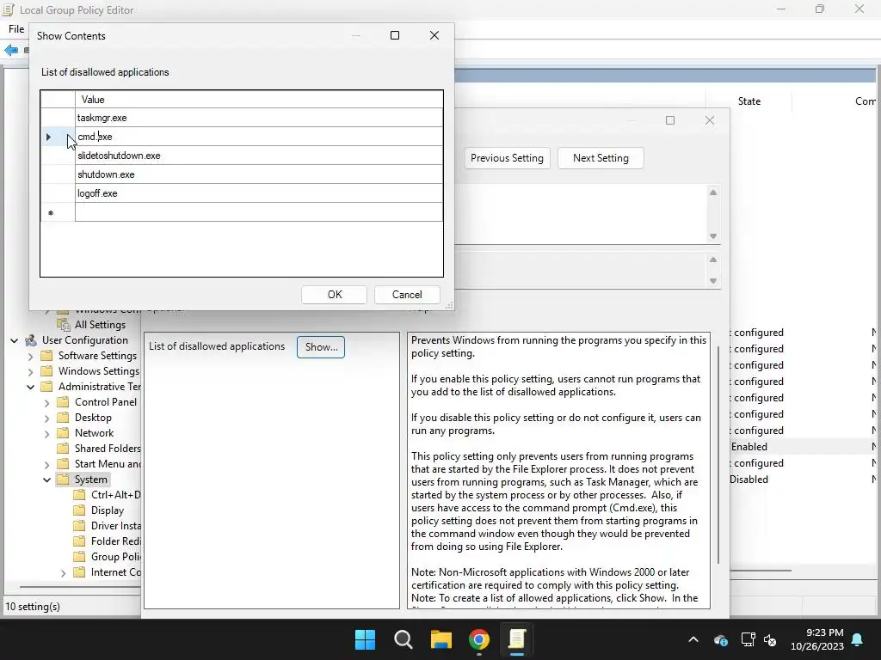This screenshot has height=660, width=881.
Task: Expand Internet Communication folder
Action: point(64,573)
